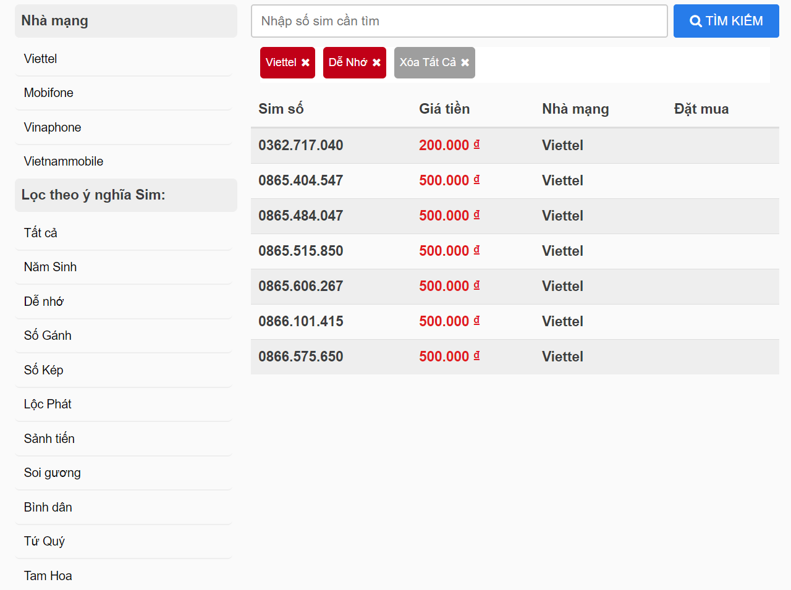The height and width of the screenshot is (590, 791).
Task: Click the Lọc theo ý nghĩa Sim heading
Action: (x=93, y=195)
